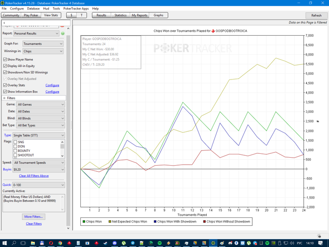Open the Blind filter dropdown
This screenshot has height=247, width=329.
41,118
